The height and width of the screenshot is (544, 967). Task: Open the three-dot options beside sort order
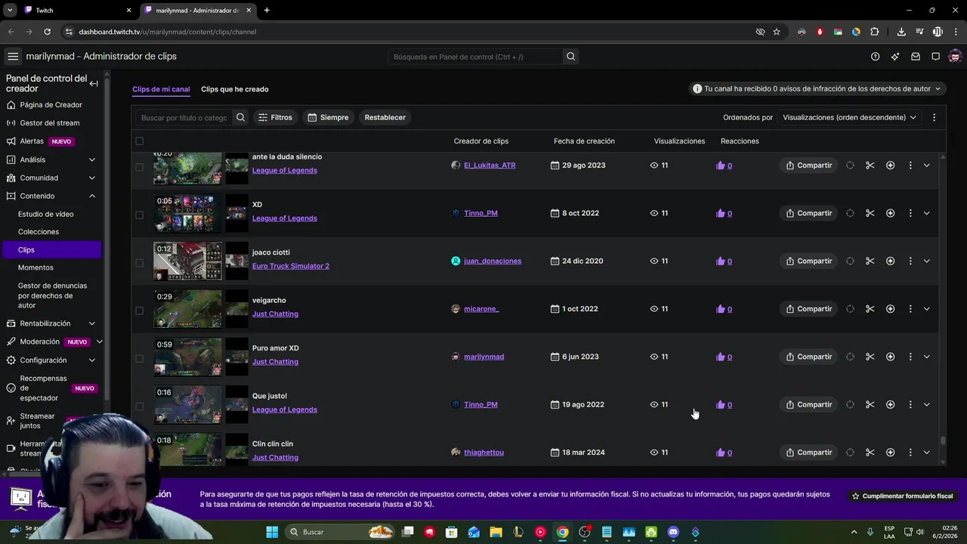pyautogui.click(x=934, y=118)
